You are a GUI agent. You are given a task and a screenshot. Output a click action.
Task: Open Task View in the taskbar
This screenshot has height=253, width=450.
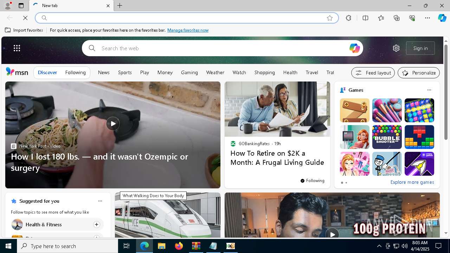tap(127, 246)
